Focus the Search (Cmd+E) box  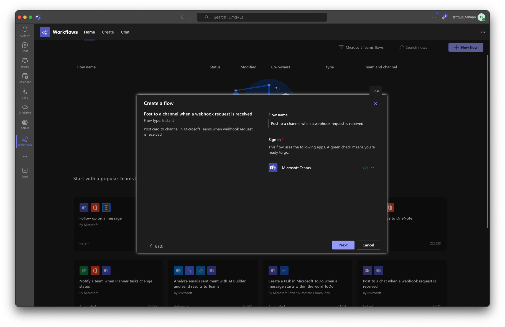[x=262, y=17]
